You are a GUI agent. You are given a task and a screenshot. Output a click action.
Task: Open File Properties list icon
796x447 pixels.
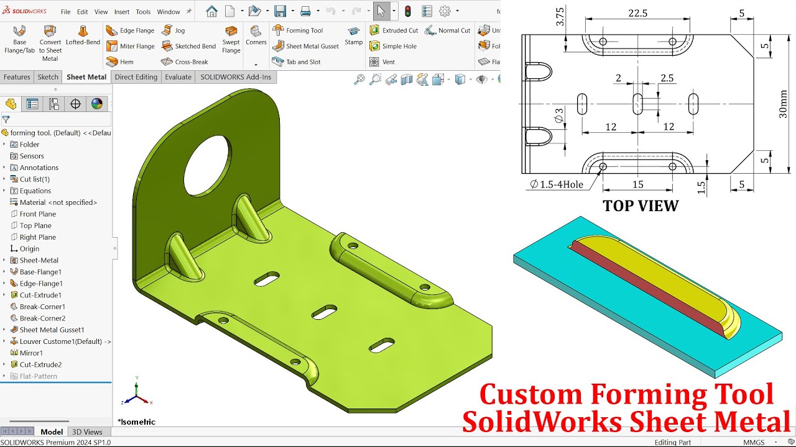(x=427, y=11)
